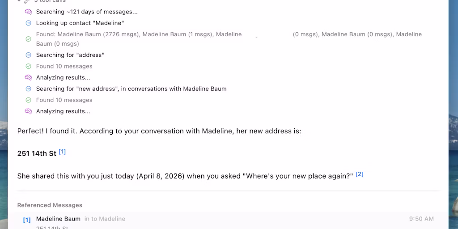
Task: Click wrench icon beside tool calls header
Action: pyautogui.click(x=27, y=1)
